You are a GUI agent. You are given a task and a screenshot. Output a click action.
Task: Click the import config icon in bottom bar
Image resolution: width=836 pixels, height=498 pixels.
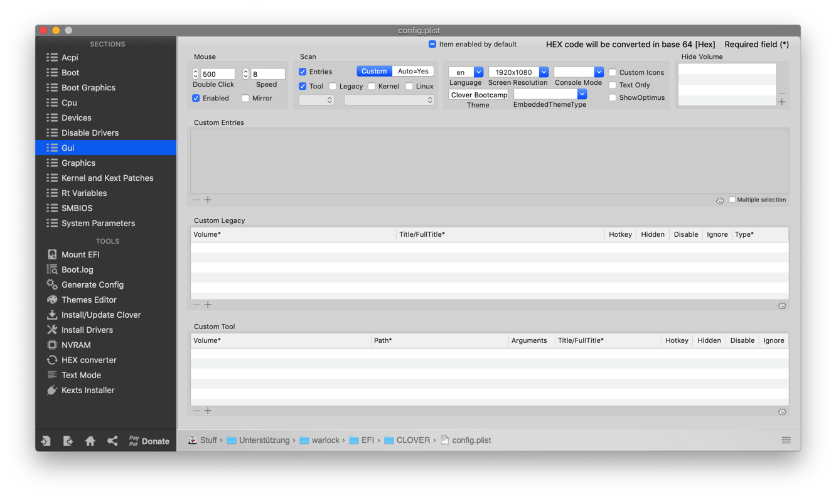click(46, 441)
